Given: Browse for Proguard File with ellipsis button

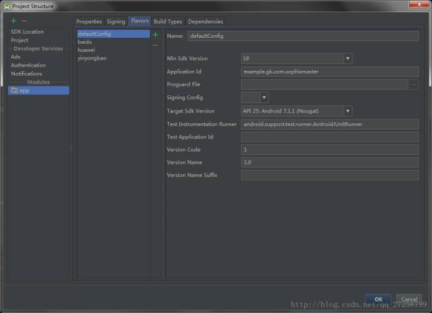Looking at the screenshot, I should pyautogui.click(x=414, y=84).
